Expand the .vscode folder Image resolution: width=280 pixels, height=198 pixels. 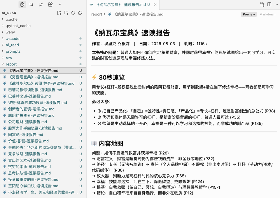43,38
